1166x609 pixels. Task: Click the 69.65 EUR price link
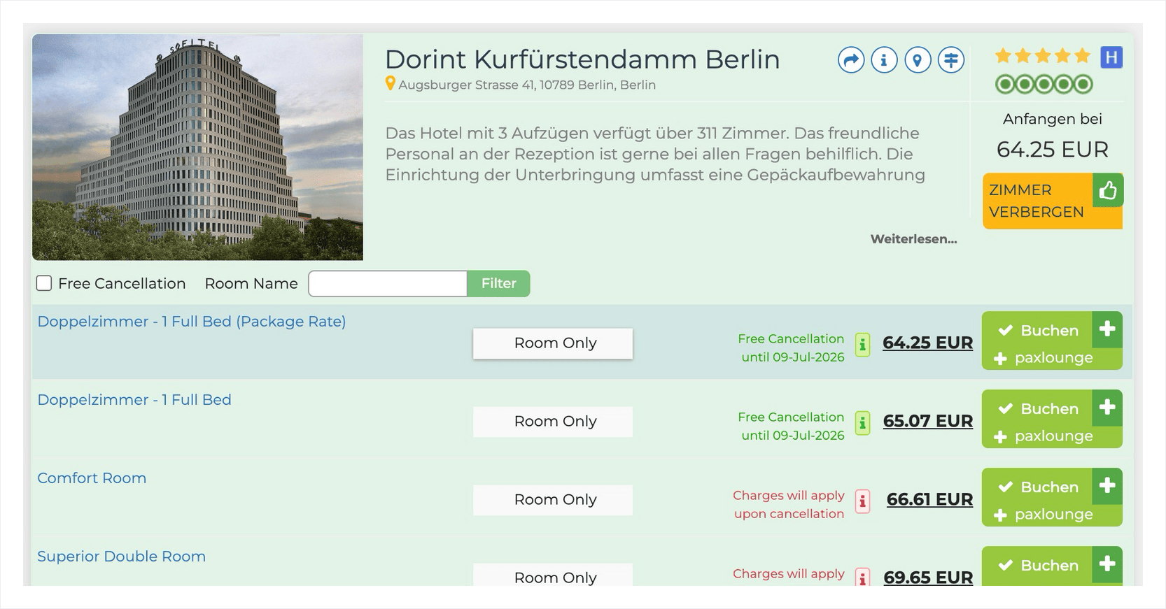pyautogui.click(x=928, y=578)
